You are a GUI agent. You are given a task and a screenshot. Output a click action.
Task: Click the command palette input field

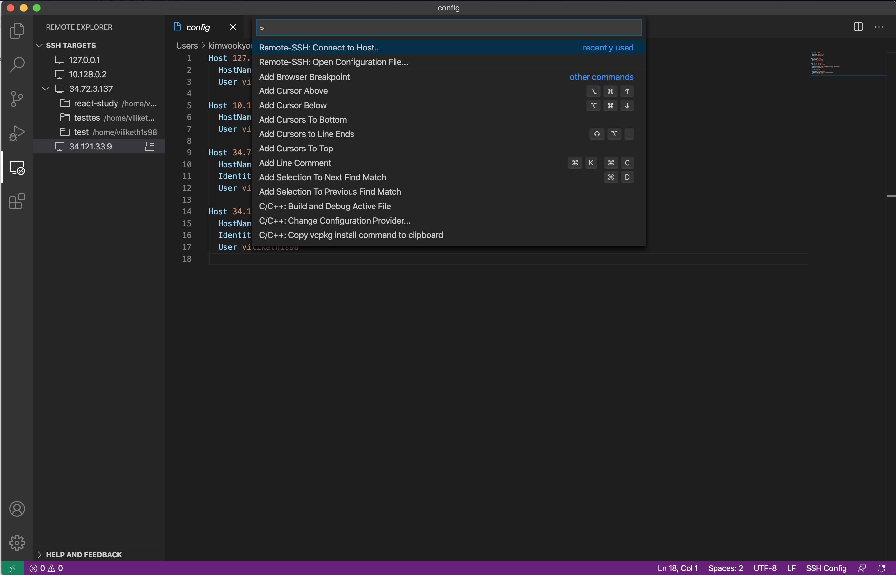pyautogui.click(x=449, y=28)
